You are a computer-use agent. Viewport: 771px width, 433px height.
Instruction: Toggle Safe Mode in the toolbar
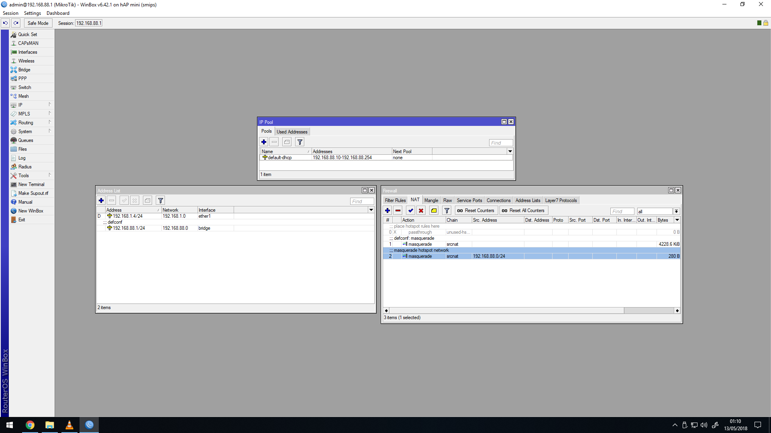(x=38, y=23)
